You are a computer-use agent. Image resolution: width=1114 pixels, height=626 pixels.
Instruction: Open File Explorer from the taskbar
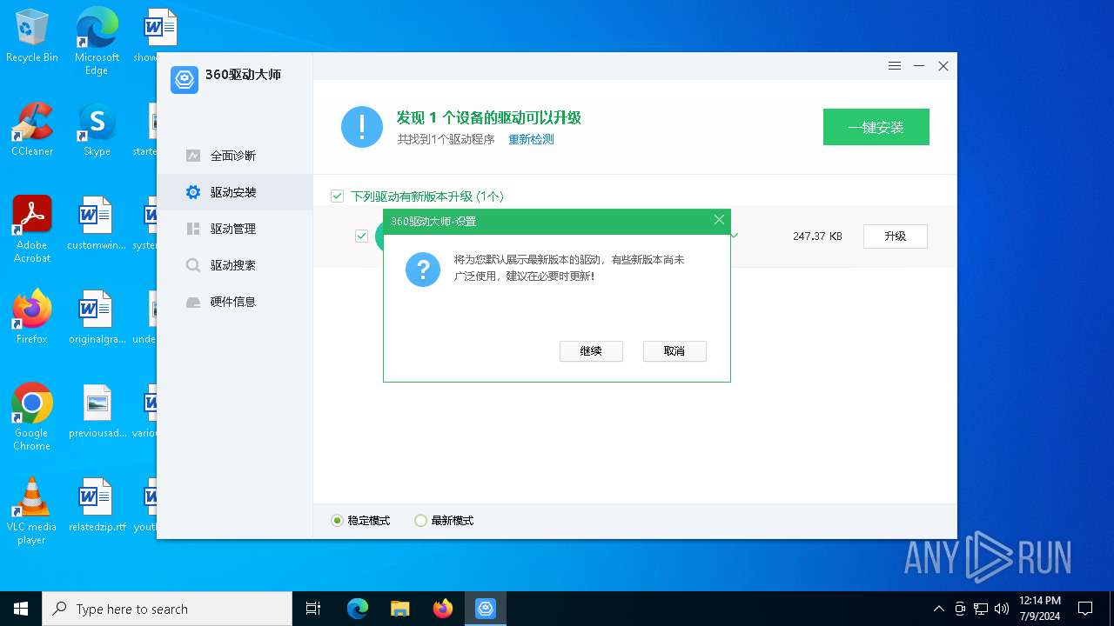coord(399,609)
